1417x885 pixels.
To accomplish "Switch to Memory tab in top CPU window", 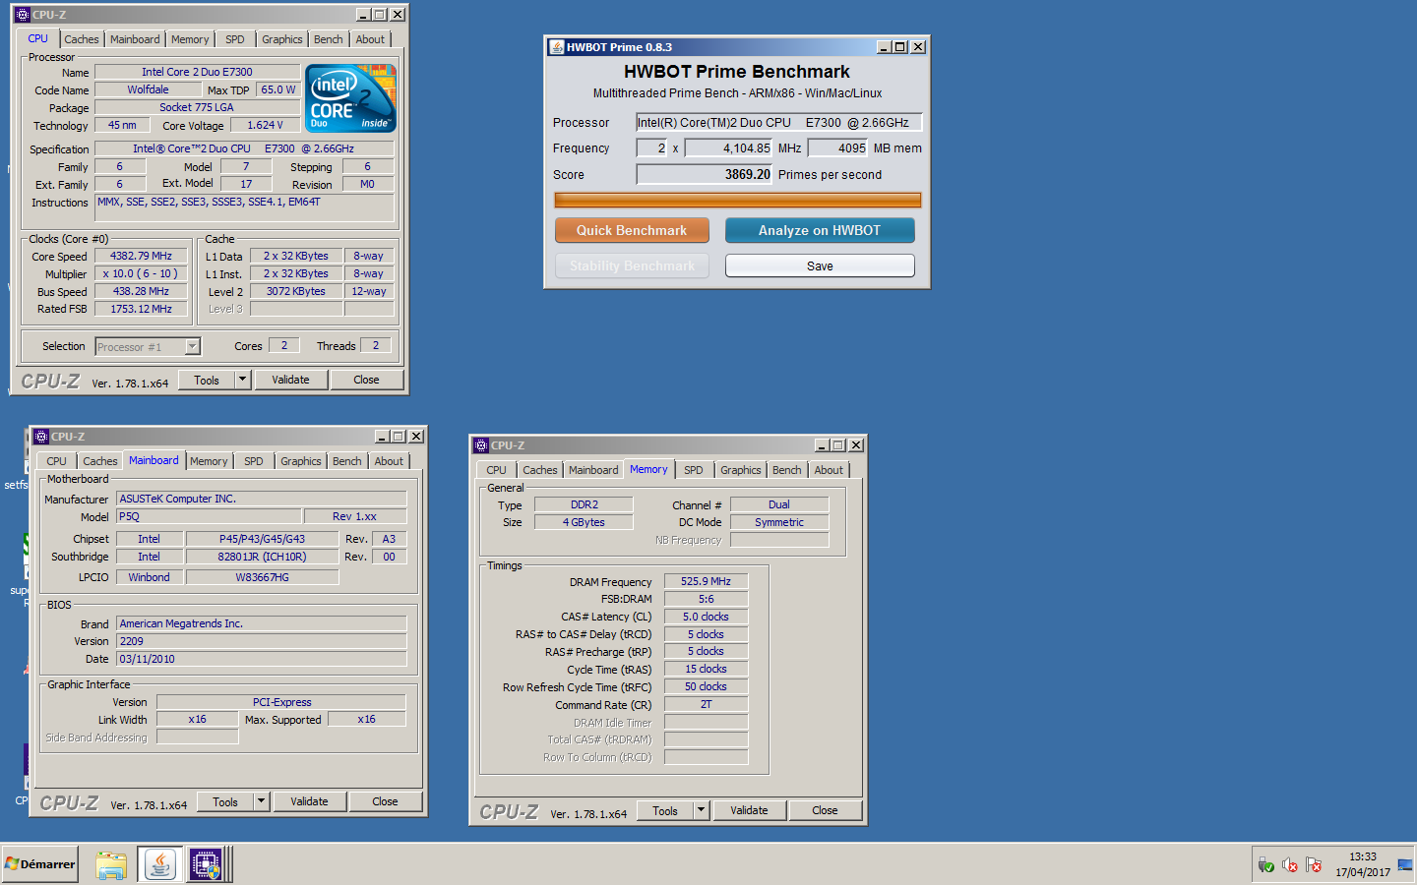I will click(x=190, y=39).
